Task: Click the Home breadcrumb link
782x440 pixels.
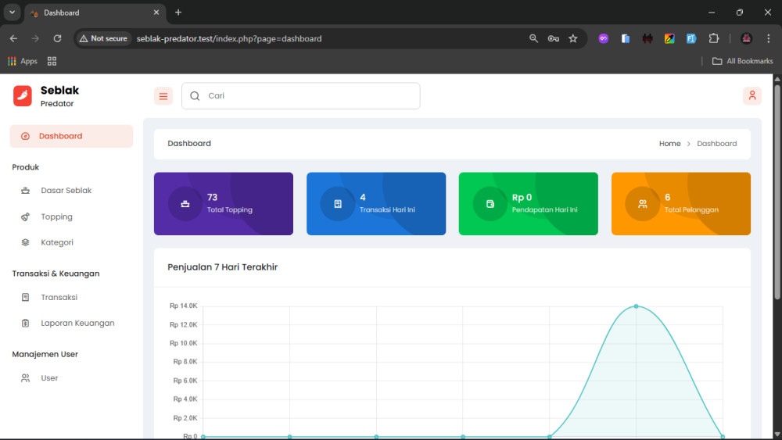Action: pyautogui.click(x=669, y=144)
